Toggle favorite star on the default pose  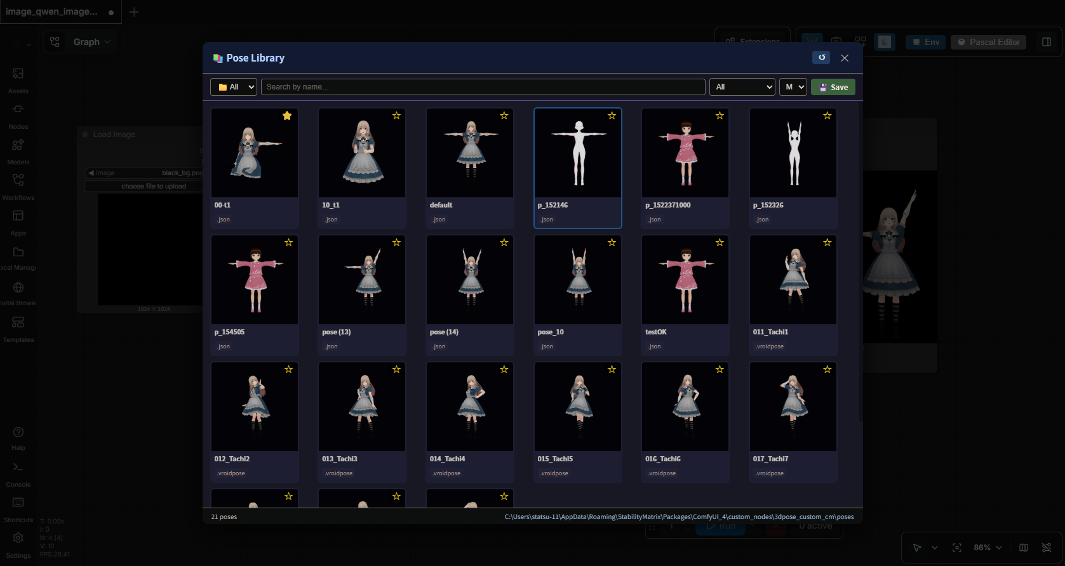tap(504, 115)
